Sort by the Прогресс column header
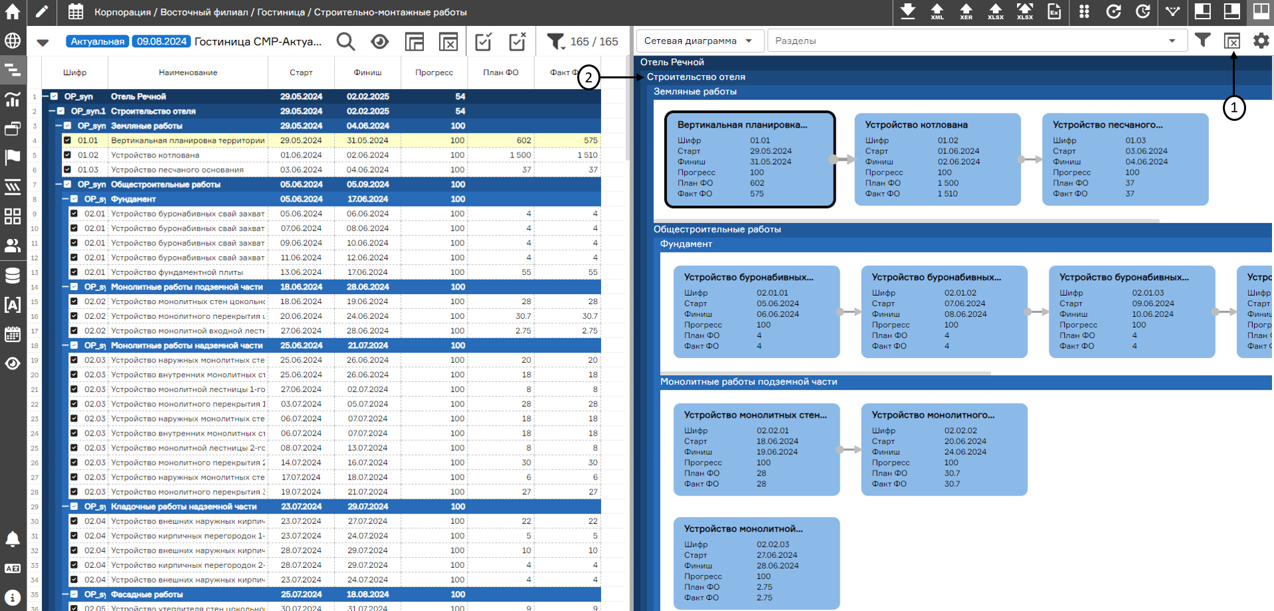Image resolution: width=1274 pixels, height=611 pixels. (x=434, y=72)
